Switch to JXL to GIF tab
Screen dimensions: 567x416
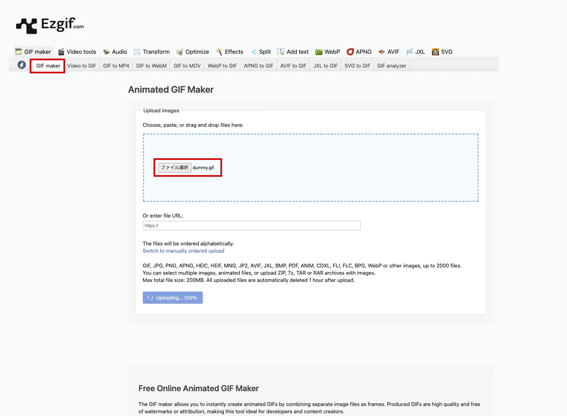click(325, 66)
